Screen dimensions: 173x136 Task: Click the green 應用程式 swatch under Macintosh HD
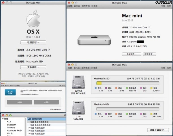(127, 114)
